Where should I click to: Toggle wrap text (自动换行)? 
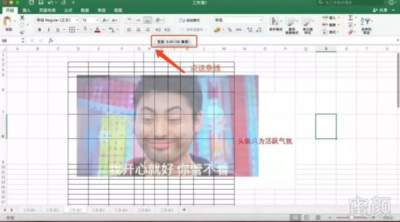click(x=189, y=20)
